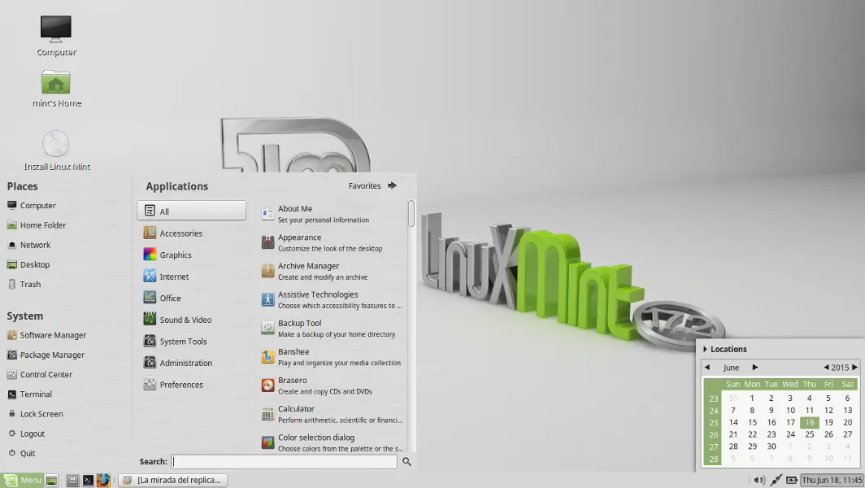Open Control Center
Image resolution: width=865 pixels, height=488 pixels.
[x=40, y=374]
